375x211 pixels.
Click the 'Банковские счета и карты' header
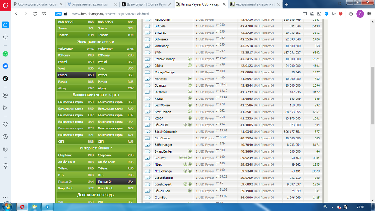tap(96, 95)
